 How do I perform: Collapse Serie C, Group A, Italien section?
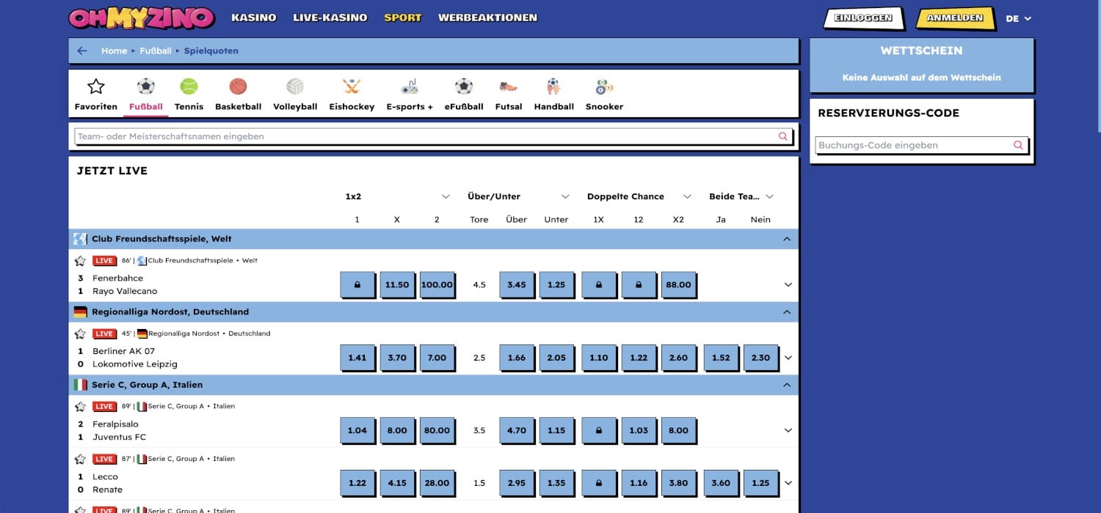pos(787,385)
